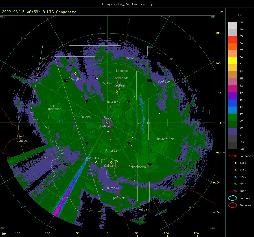Click the Sundre label
This screenshot has height=237, width=254.
[x=86, y=117]
